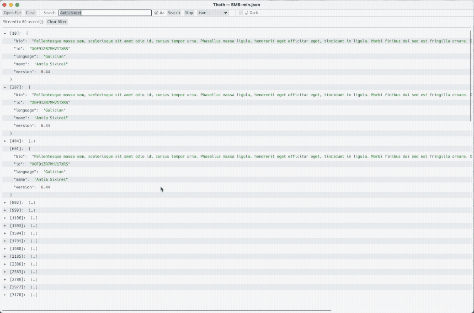Click the Search button
This screenshot has width=474, height=313.
coord(174,13)
